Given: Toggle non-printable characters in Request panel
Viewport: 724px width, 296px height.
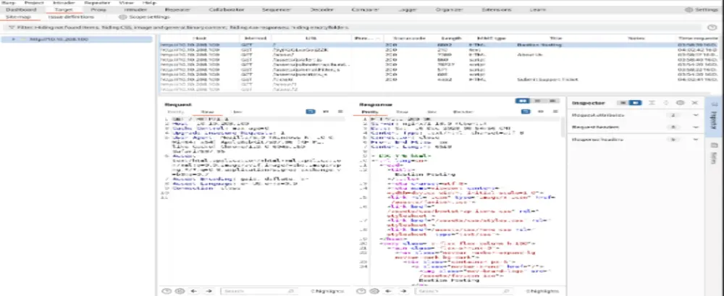Looking at the screenshot, I should tap(326, 111).
